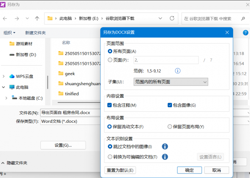Screen dimensions: 250x178
Task: Select the tinified folder
Action: click(72, 94)
